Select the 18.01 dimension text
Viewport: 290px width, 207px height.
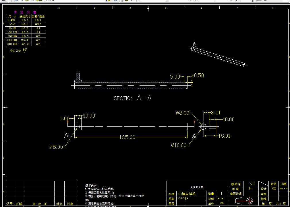tap(224, 136)
